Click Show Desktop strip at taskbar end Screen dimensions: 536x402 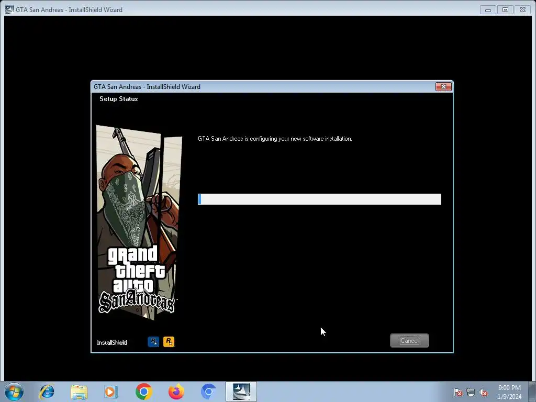point(532,392)
